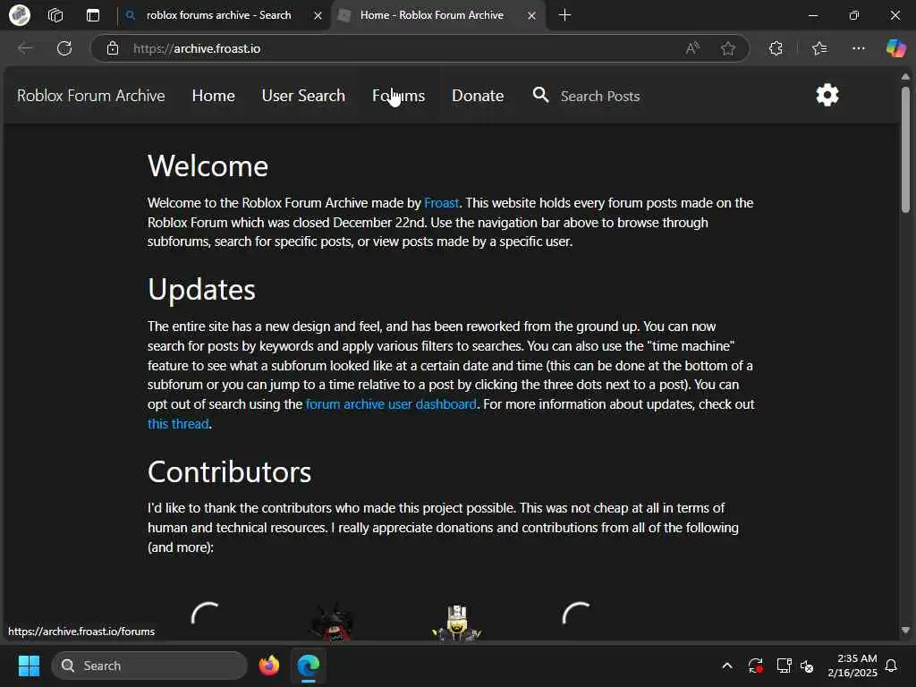916x687 pixels.
Task: Click the Windows taskbar Search box
Action: tap(149, 666)
